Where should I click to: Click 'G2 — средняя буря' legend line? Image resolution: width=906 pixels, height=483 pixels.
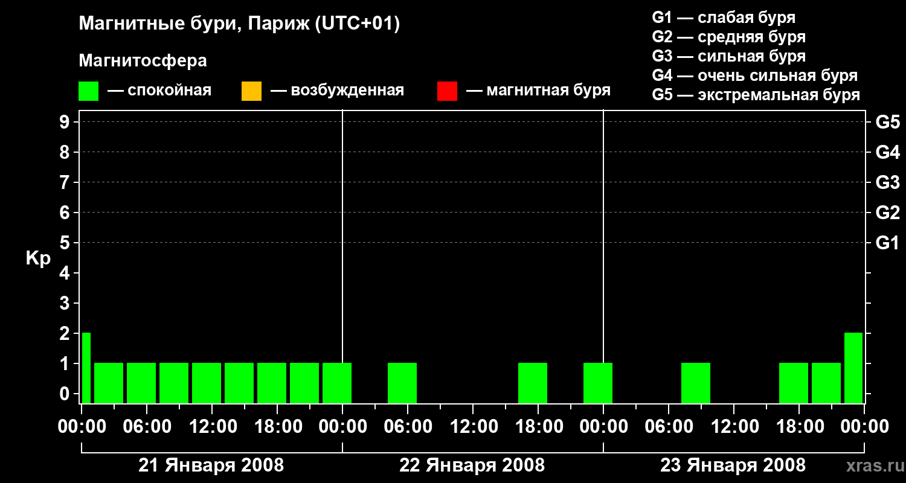tap(728, 37)
